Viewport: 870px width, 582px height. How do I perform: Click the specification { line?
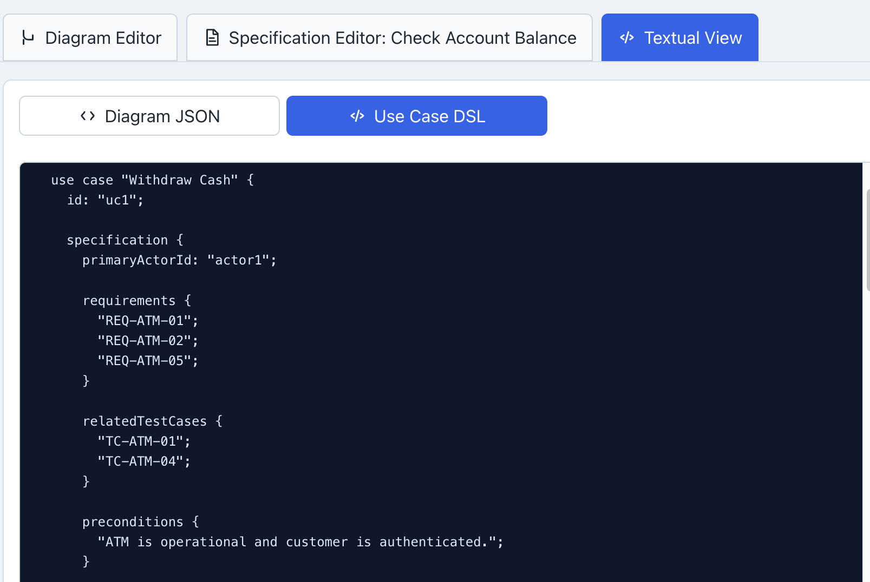tap(125, 240)
